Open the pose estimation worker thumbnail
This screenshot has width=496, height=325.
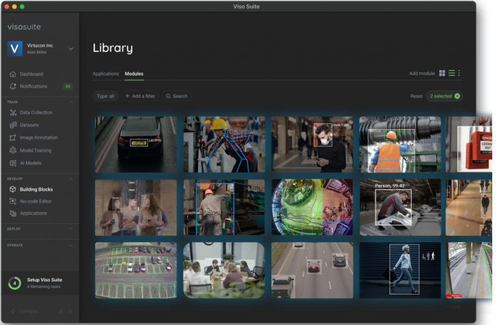point(224,144)
